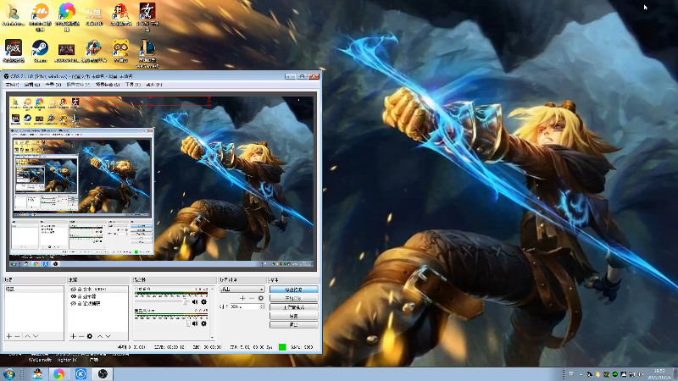
Task: Open desktop audio settings gear in the mixer
Action: tap(203, 302)
